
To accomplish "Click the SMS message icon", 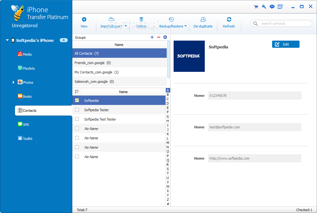I will tap(20, 124).
